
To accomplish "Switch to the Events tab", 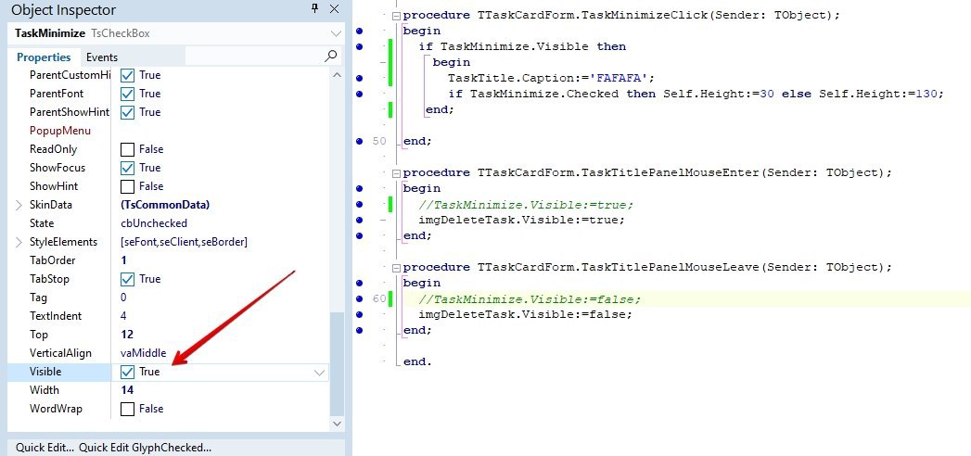I will point(102,57).
